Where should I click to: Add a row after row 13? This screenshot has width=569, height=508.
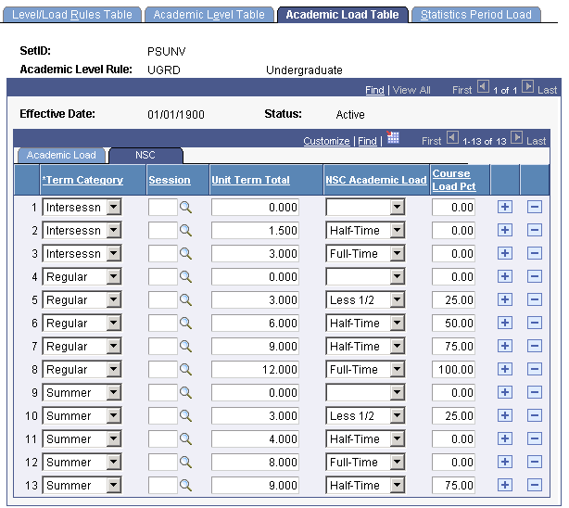(505, 485)
